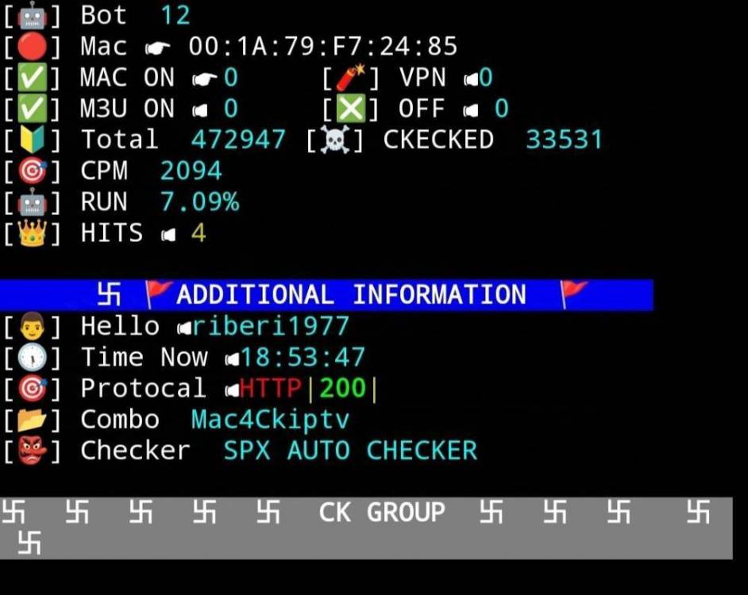Click the OFF counter value 0
This screenshot has height=595, width=748.
coord(502,108)
